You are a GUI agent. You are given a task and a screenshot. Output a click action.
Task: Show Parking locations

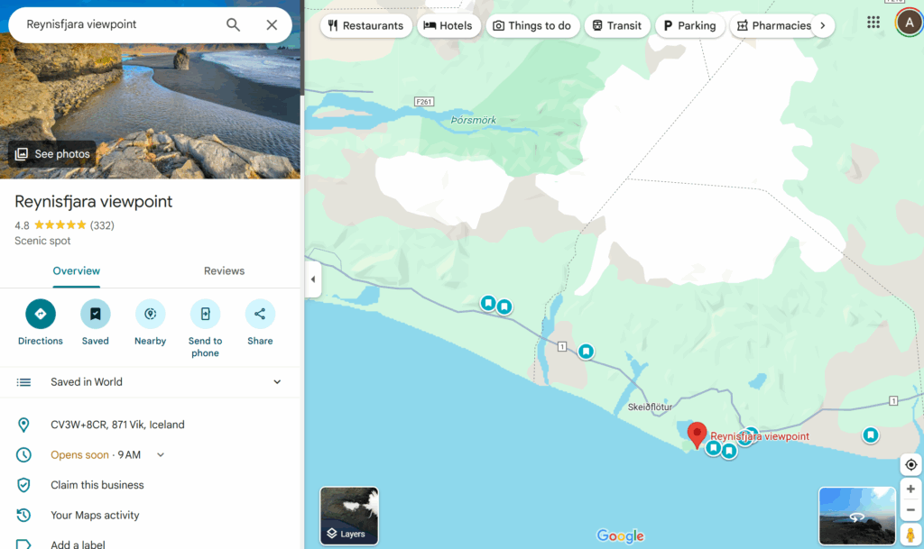pyautogui.click(x=689, y=26)
